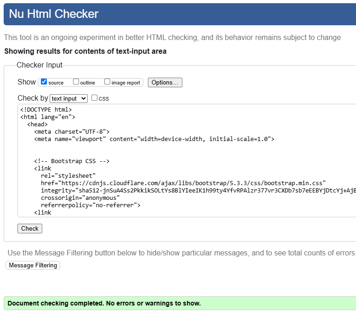
Task: Tick the css checkbox
Action: (x=94, y=98)
